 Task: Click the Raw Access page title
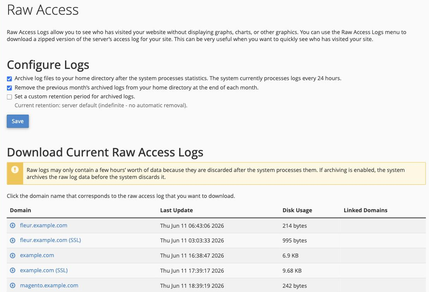tap(43, 10)
